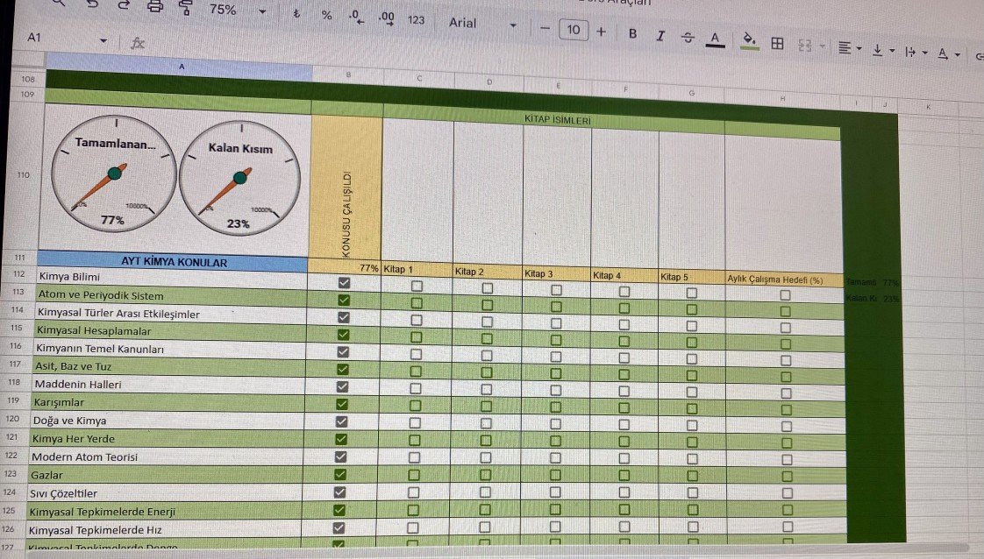Viewport: 984px width, 559px height.
Task: Apply Strikethrough formatting
Action: click(688, 37)
